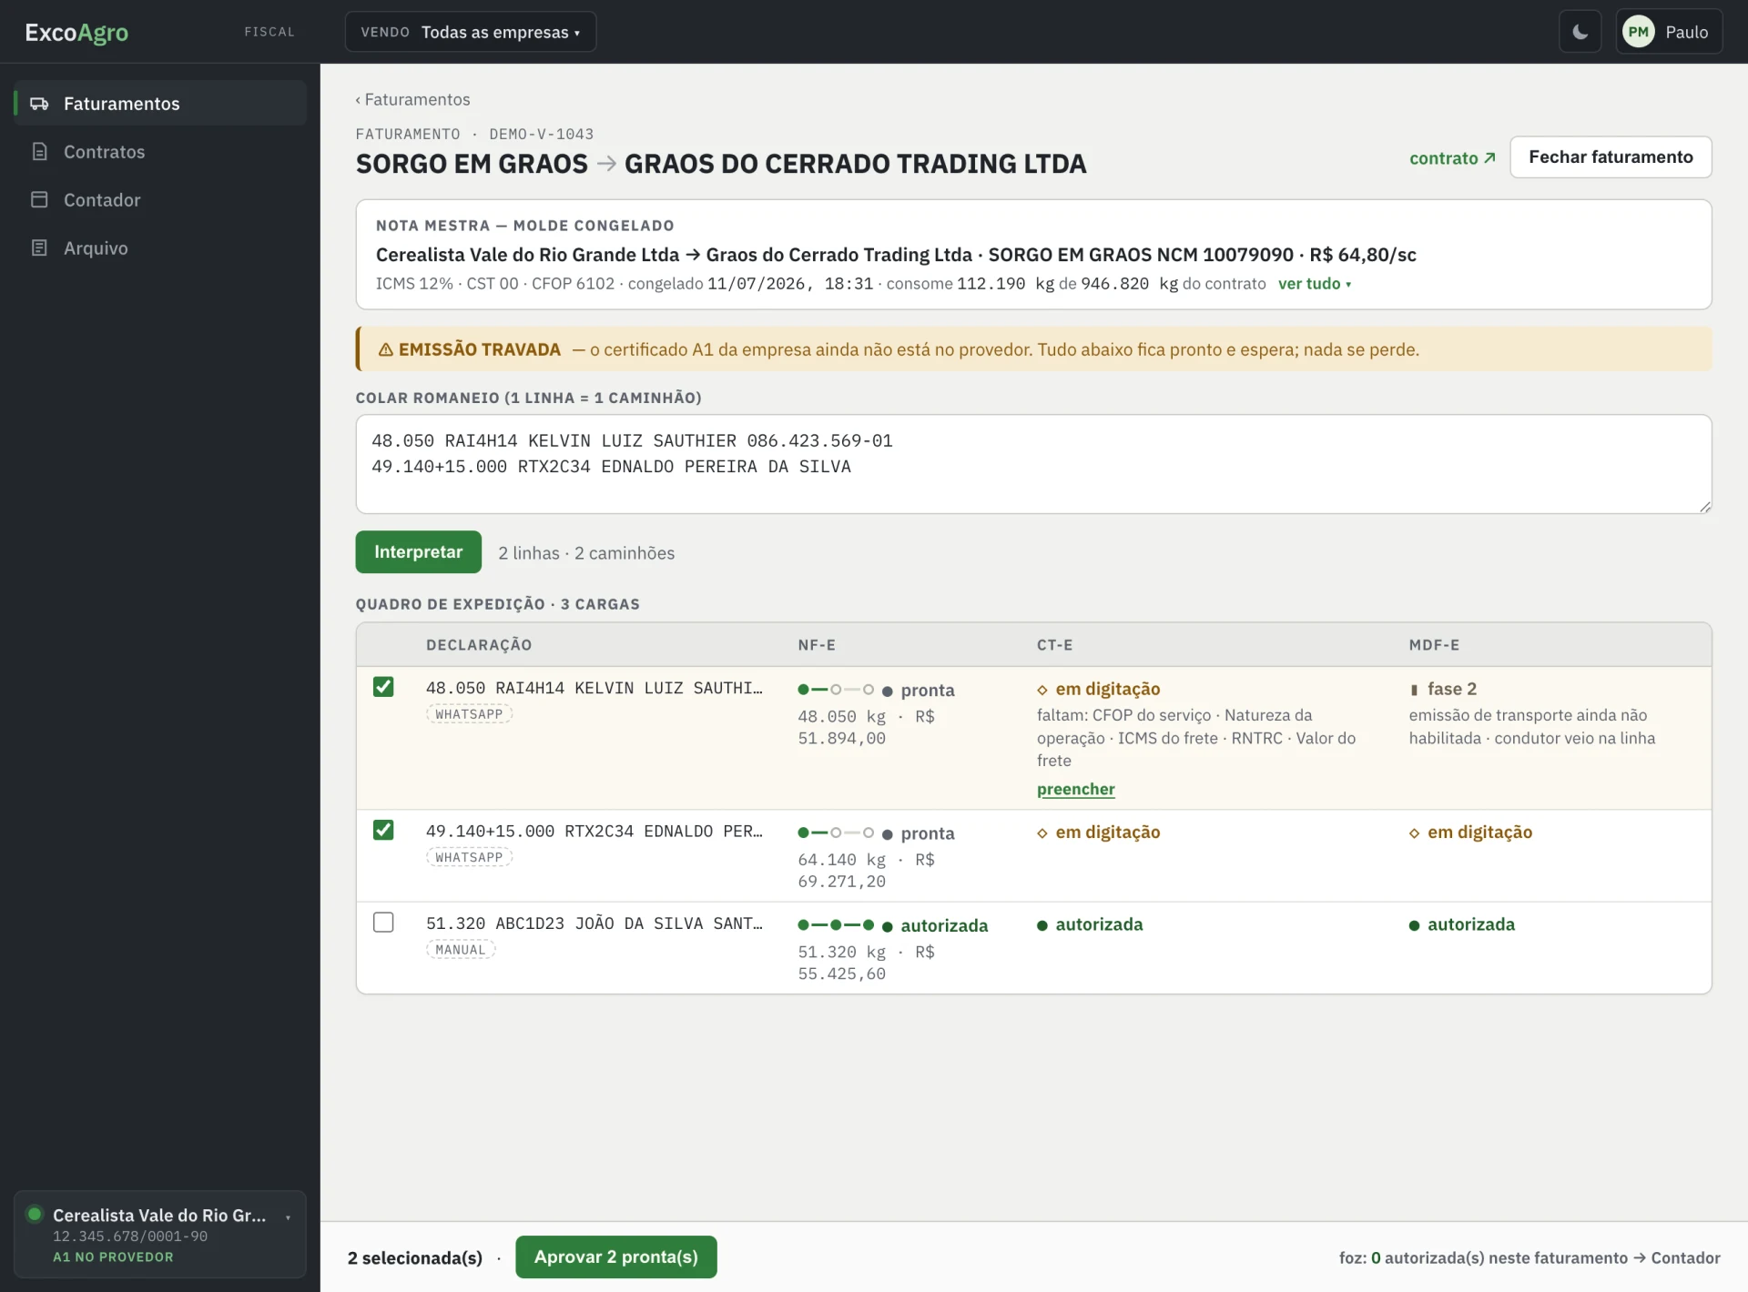Image resolution: width=1748 pixels, height=1292 pixels.
Task: Click WHATSAPP tag on 48.050 row
Action: [x=469, y=715]
